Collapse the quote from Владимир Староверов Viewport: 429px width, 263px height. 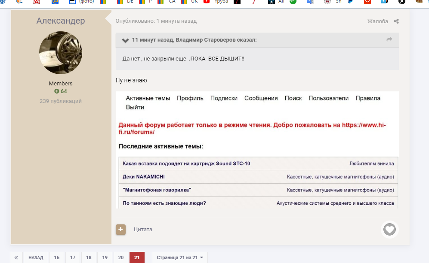pyautogui.click(x=125, y=40)
